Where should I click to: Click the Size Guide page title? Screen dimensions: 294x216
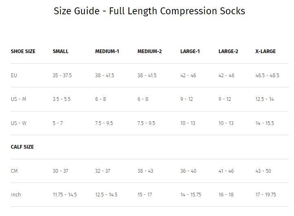(149, 11)
